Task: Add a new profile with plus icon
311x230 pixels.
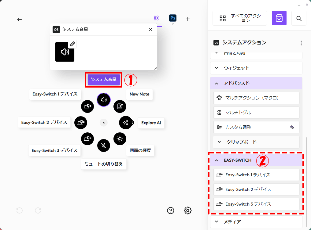Action: coord(188,19)
